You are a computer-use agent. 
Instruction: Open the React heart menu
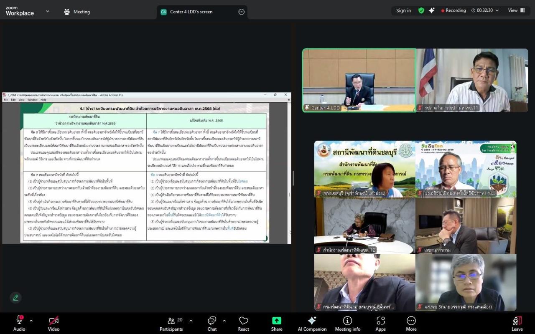(x=244, y=323)
